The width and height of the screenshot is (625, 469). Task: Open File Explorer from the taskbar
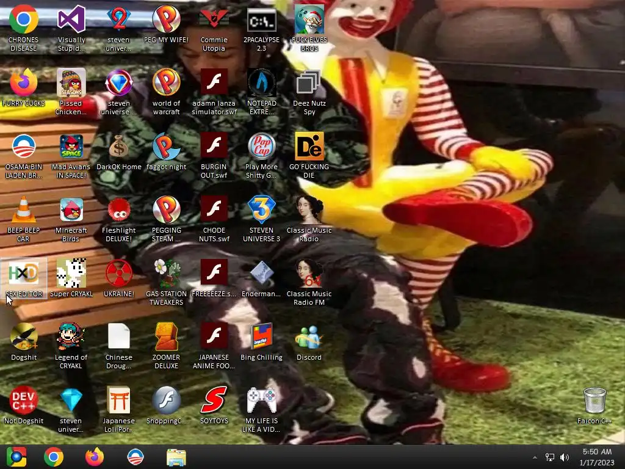[176, 457]
